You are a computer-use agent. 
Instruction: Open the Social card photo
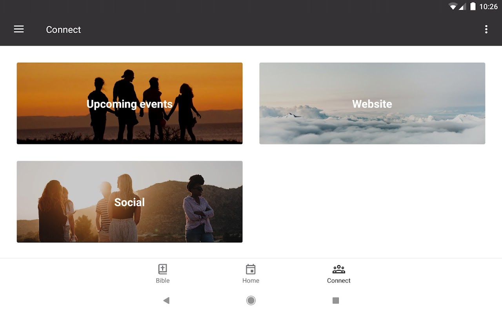click(x=129, y=201)
